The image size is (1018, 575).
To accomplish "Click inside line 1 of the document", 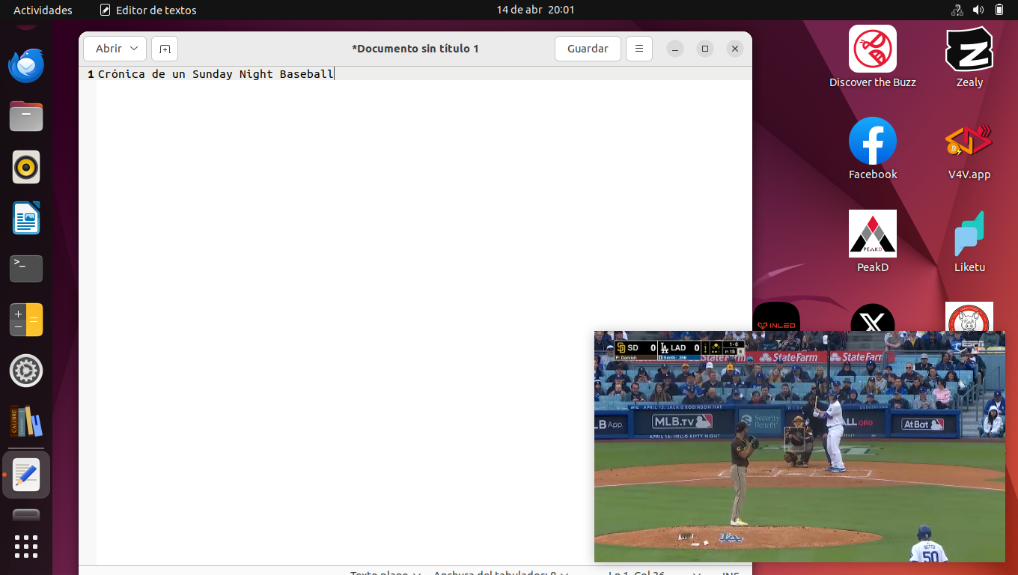I will coord(424,74).
